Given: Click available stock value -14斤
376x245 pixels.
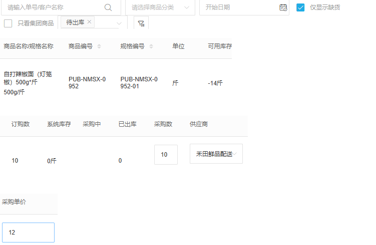Looking at the screenshot, I should [x=215, y=83].
